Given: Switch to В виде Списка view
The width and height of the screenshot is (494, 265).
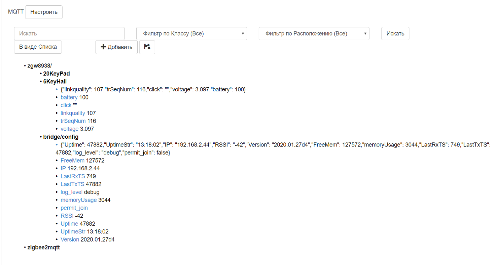Looking at the screenshot, I should click(38, 47).
